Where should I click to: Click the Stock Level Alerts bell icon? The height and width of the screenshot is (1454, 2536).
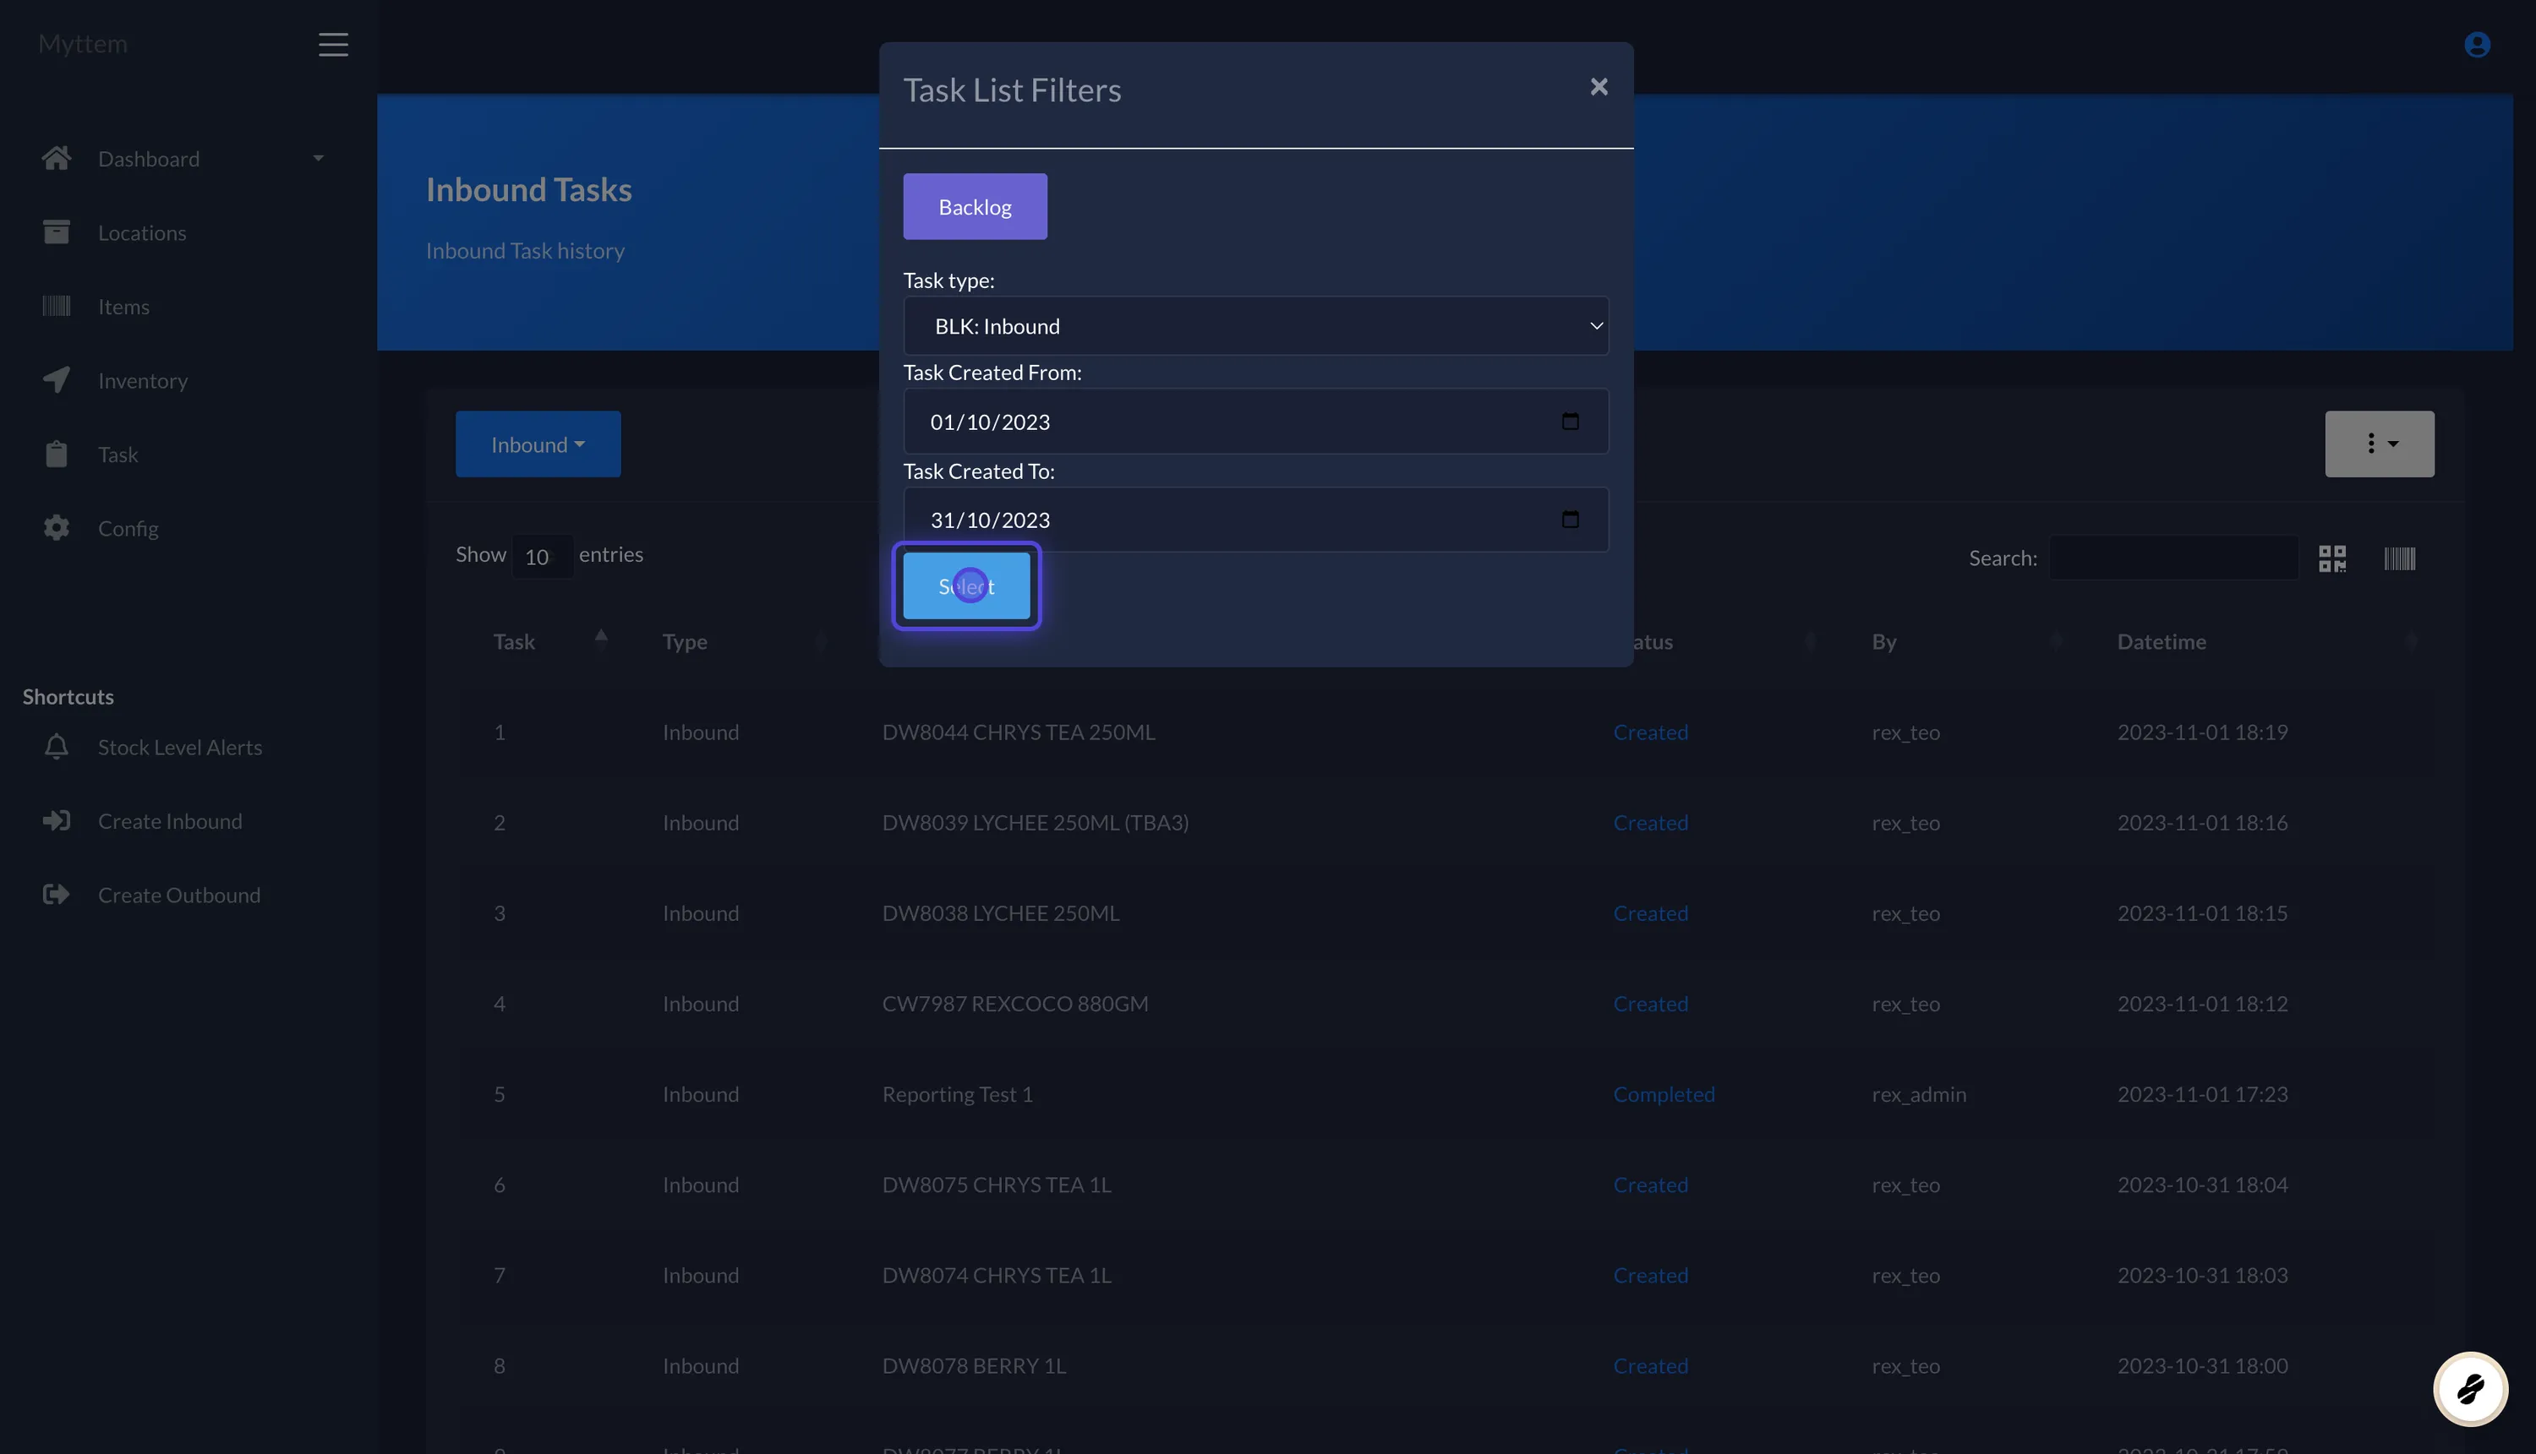[56, 746]
